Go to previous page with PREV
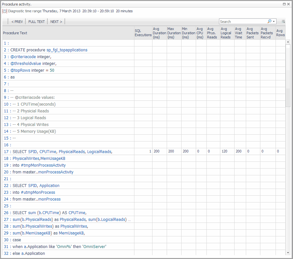Screen dimensions: 293x259 (17, 22)
